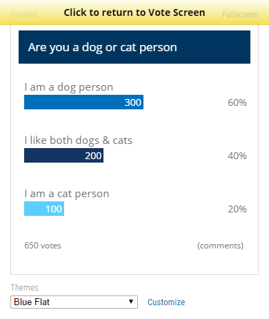Click the 'I am a dog person' label

(69, 87)
